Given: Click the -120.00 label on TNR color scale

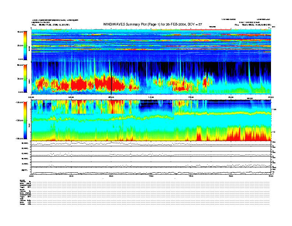Looking at the screenshot, I should tap(19, 102).
